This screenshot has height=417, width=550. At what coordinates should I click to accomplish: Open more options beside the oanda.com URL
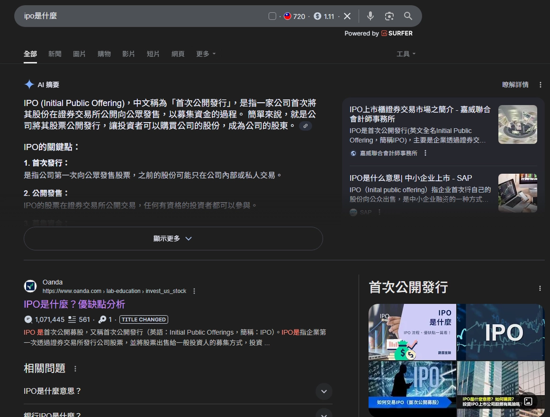[x=194, y=291]
